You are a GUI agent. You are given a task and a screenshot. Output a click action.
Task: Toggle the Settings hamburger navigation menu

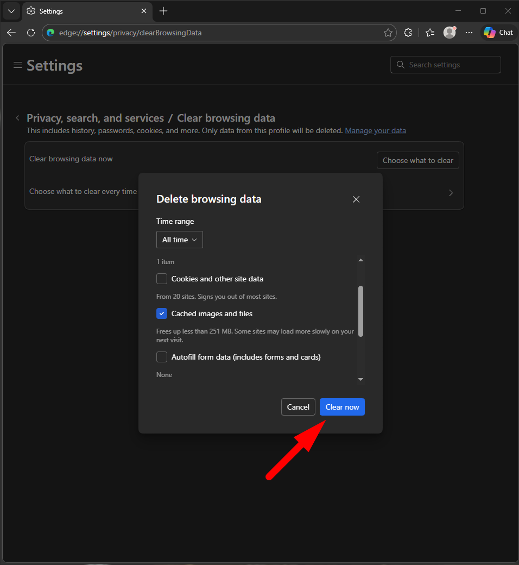click(x=18, y=65)
